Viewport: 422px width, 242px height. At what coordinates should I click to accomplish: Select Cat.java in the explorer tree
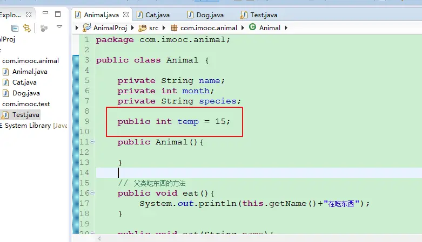24,82
